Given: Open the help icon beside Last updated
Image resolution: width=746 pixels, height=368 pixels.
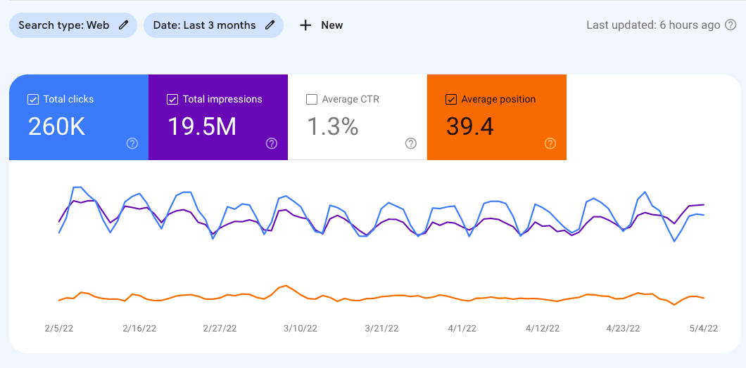Looking at the screenshot, I should click(x=731, y=25).
